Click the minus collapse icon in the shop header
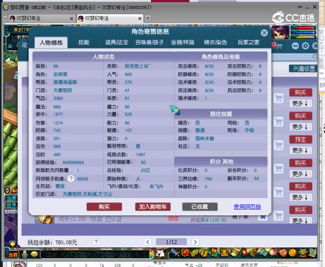The height and width of the screenshot is (267, 325). point(295,46)
